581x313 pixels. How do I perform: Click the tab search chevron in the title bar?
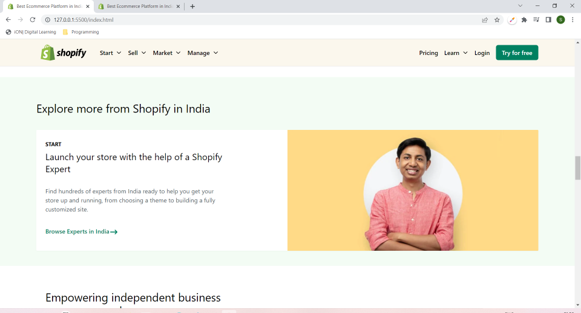coord(520,6)
